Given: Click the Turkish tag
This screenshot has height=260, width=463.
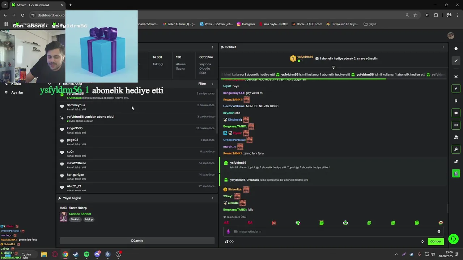Looking at the screenshot, I should (76, 220).
